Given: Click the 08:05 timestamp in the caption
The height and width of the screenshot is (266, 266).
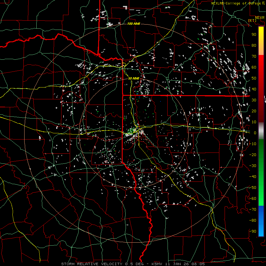Looking at the screenshot, I should click(198, 264).
